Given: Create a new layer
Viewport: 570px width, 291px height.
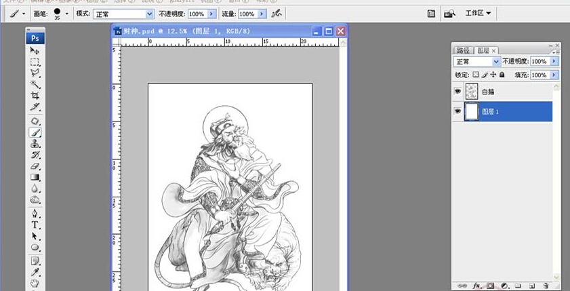Looking at the screenshot, I should (x=531, y=286).
